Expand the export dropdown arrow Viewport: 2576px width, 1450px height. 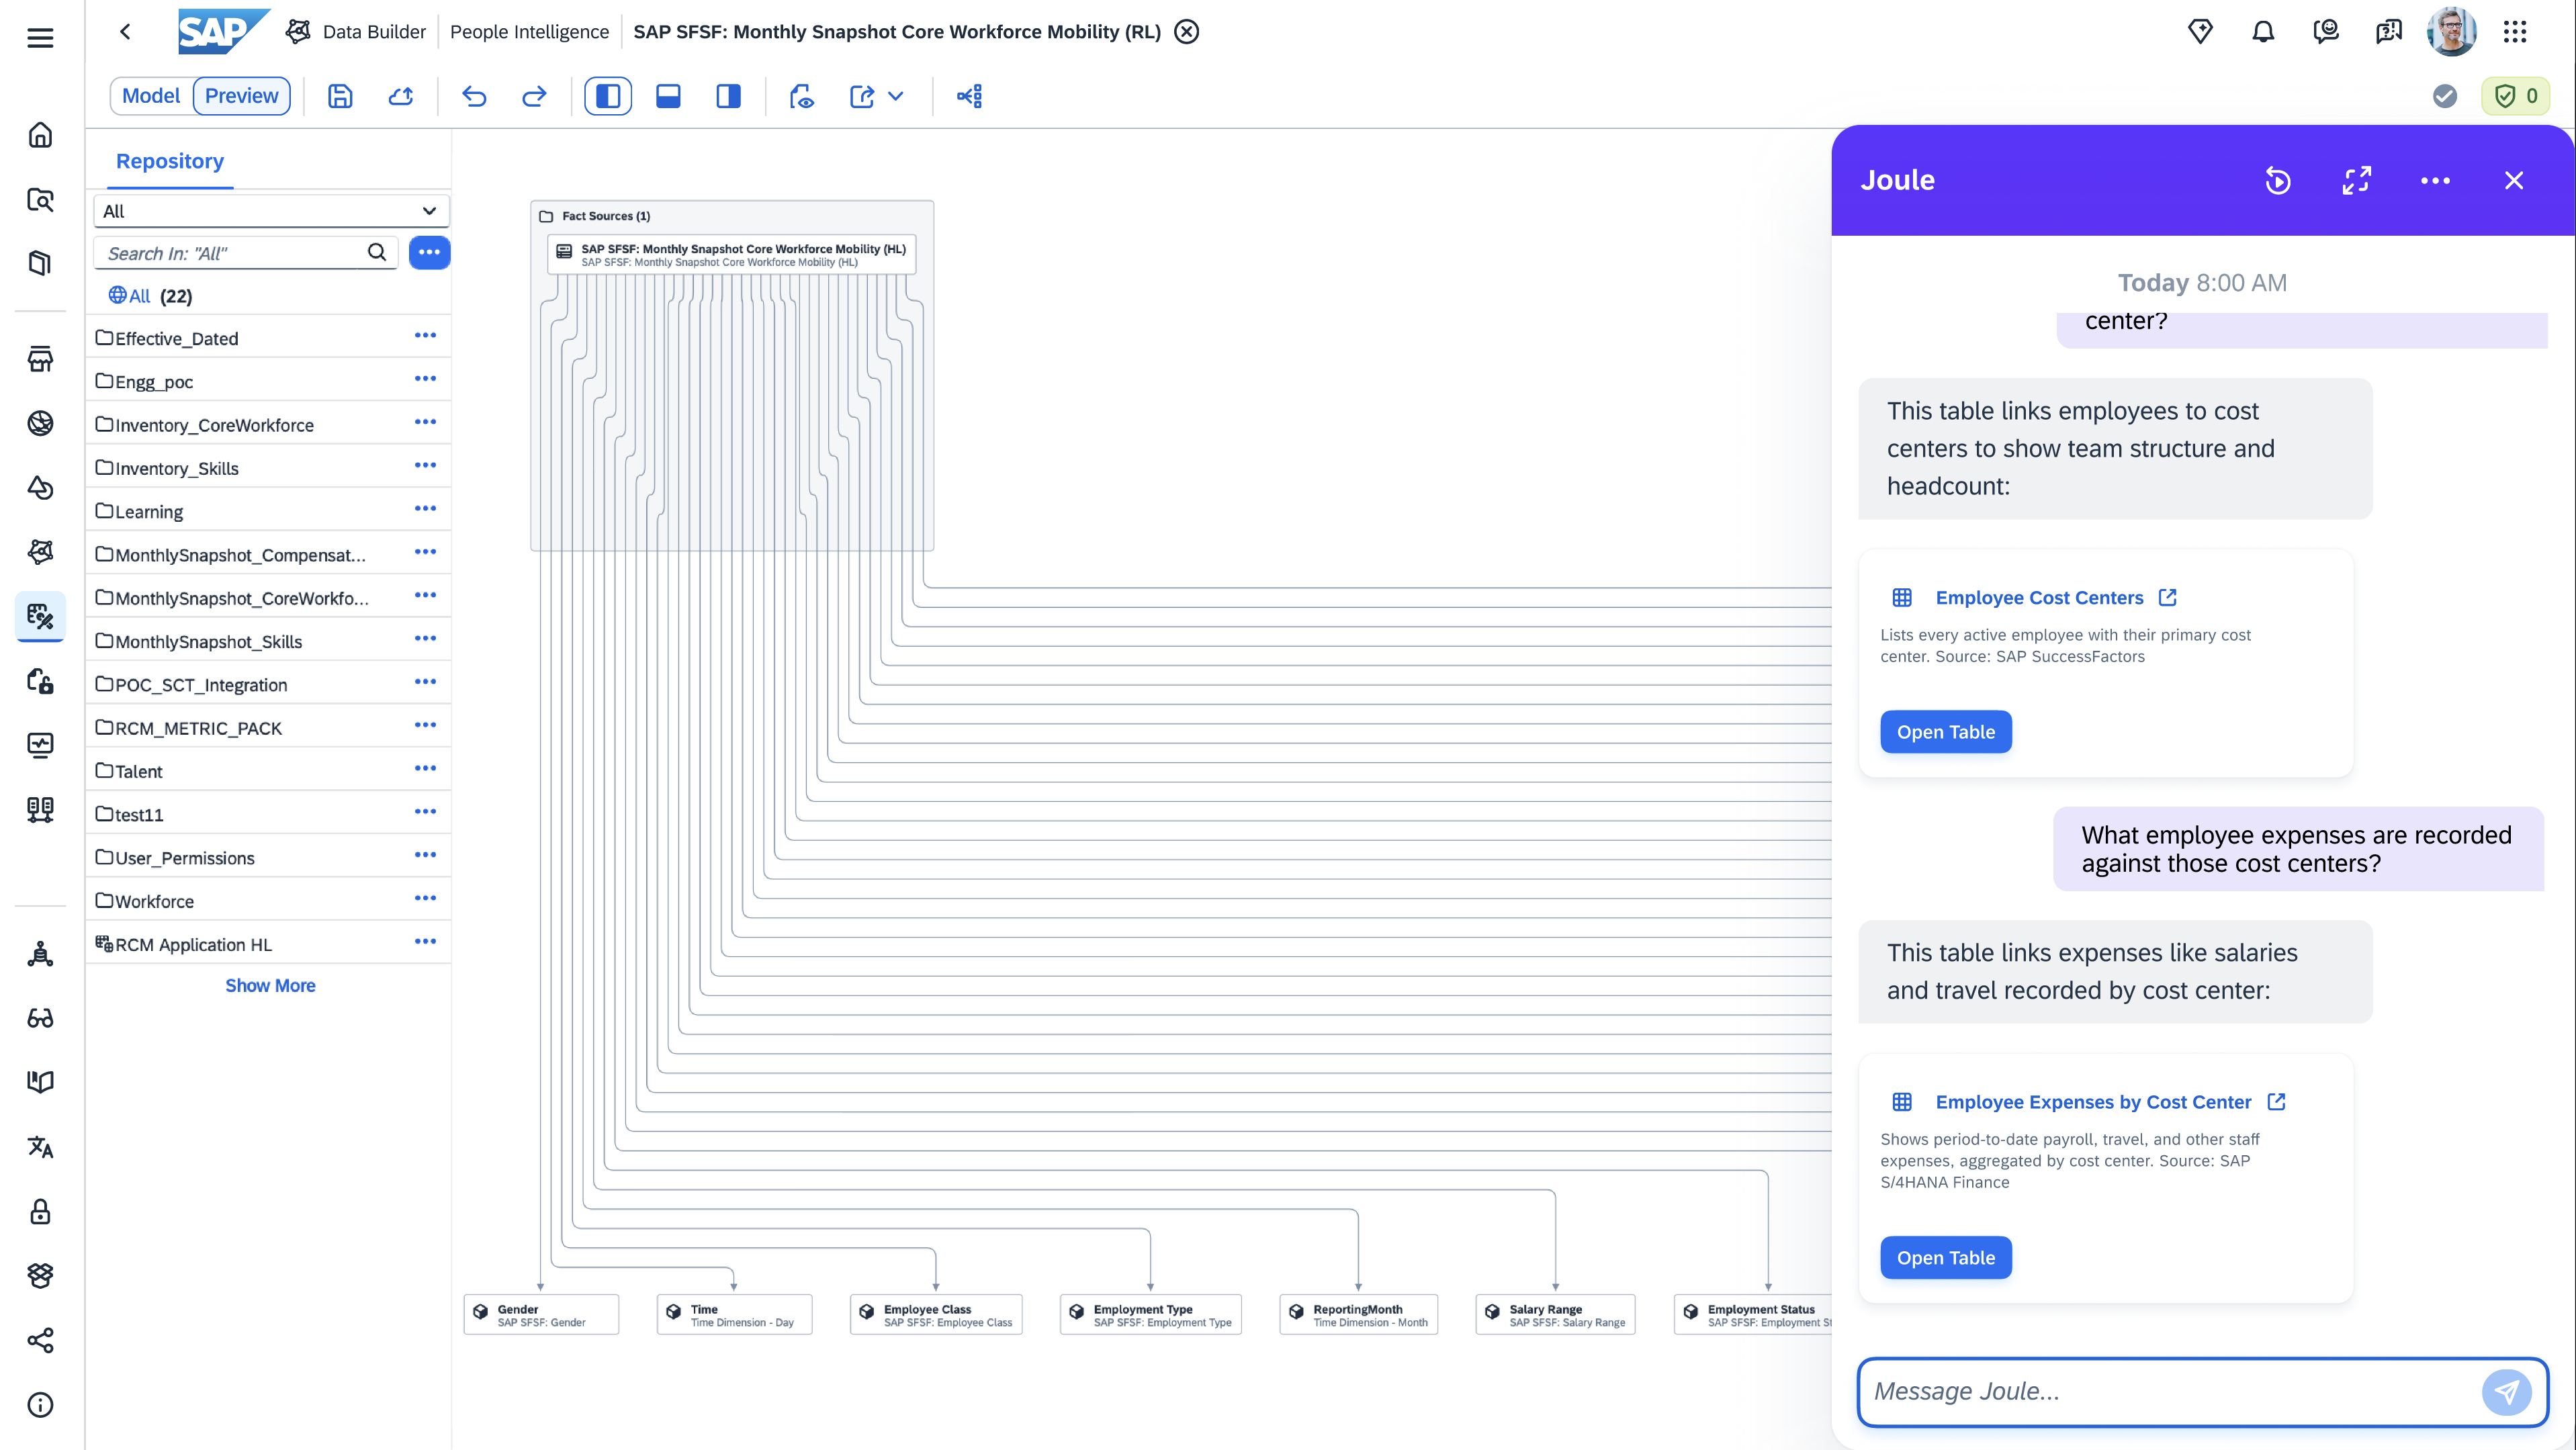tap(896, 96)
